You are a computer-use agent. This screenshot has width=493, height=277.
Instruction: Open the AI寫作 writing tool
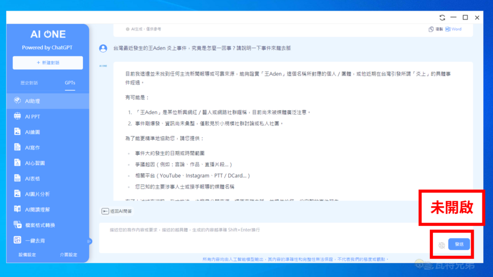(33, 148)
